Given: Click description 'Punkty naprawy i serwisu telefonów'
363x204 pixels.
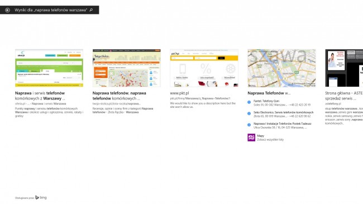Looking at the screenshot, I should pos(49,112).
